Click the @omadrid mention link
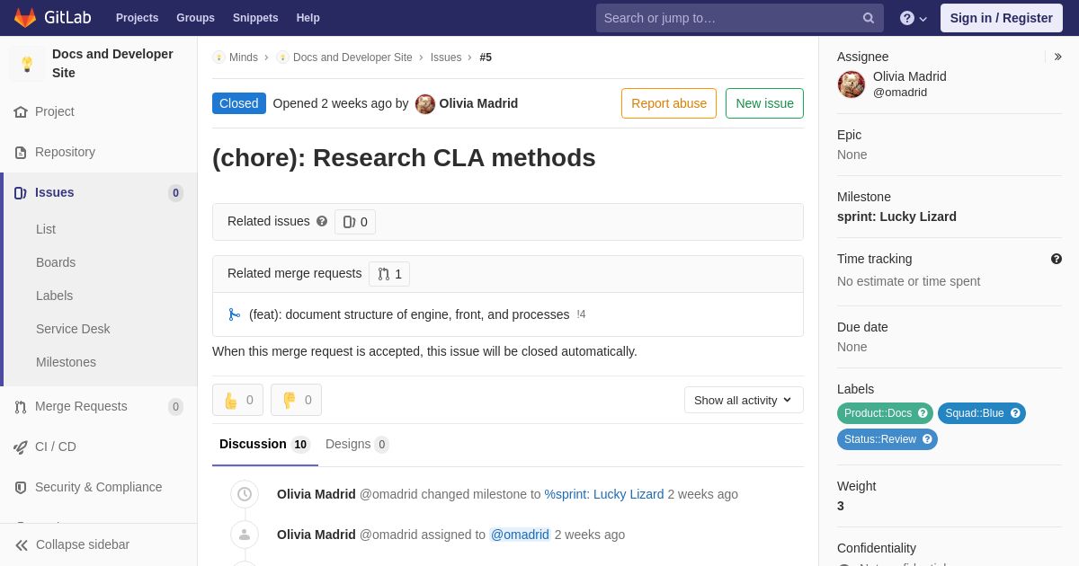Screen dimensions: 1079x566 coord(520,535)
